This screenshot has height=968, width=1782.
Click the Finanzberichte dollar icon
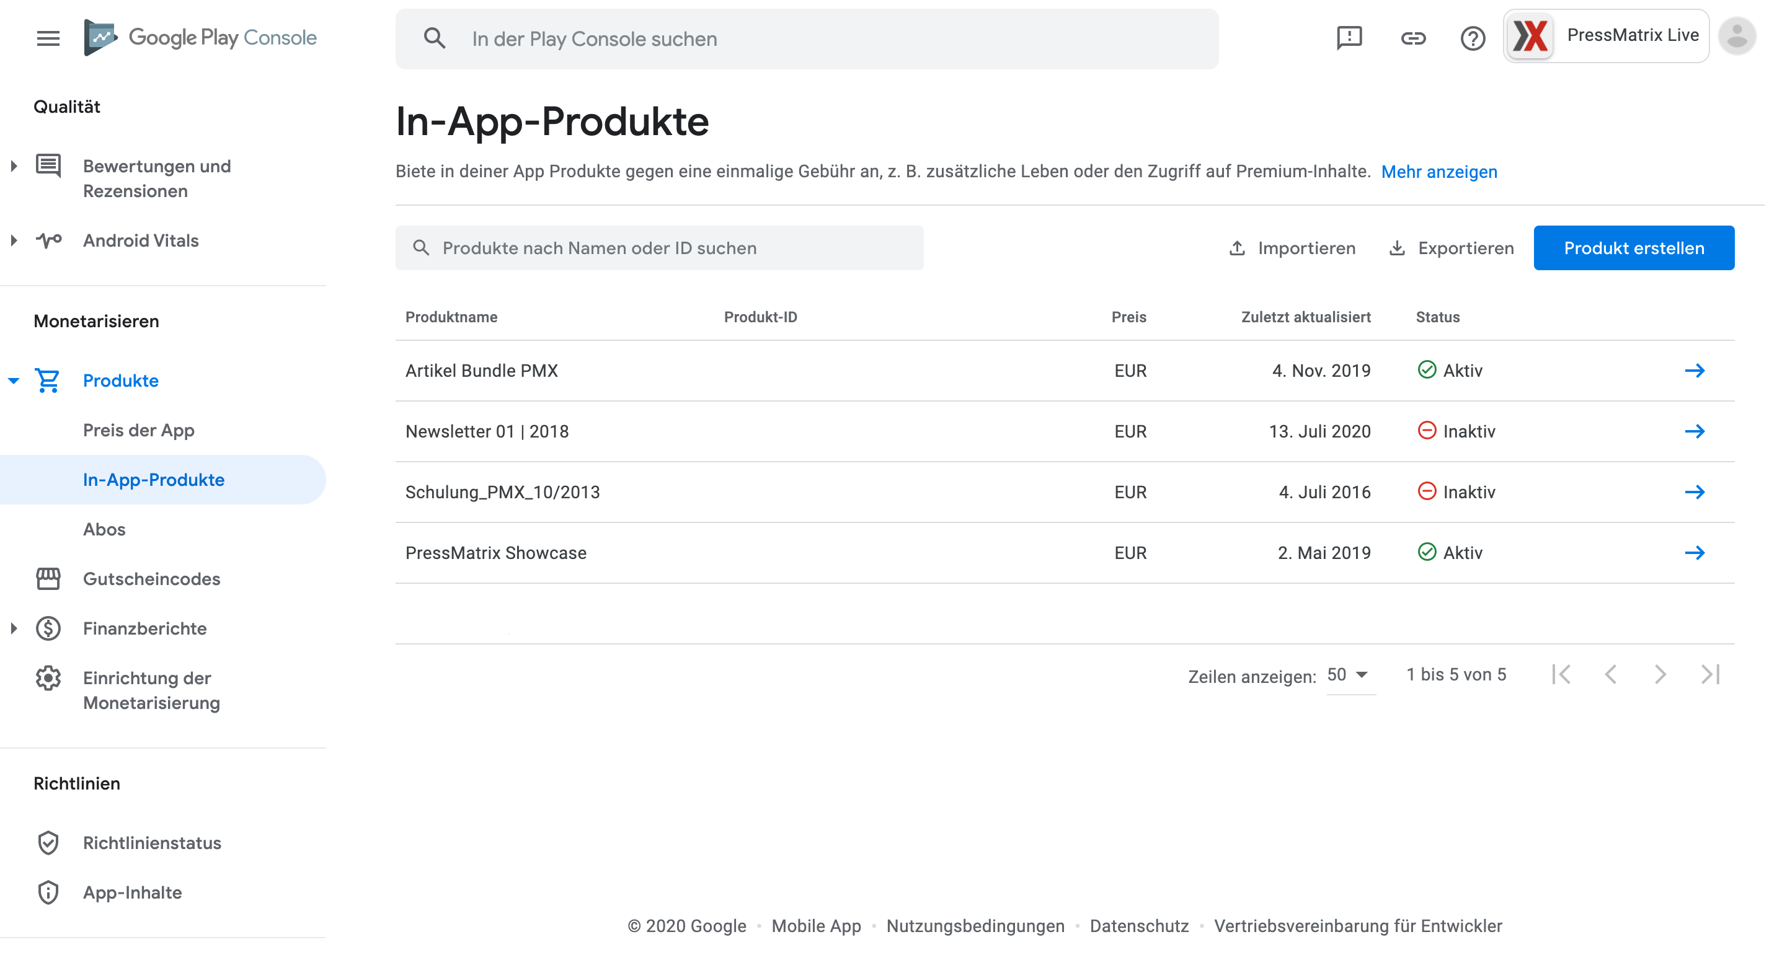48,628
